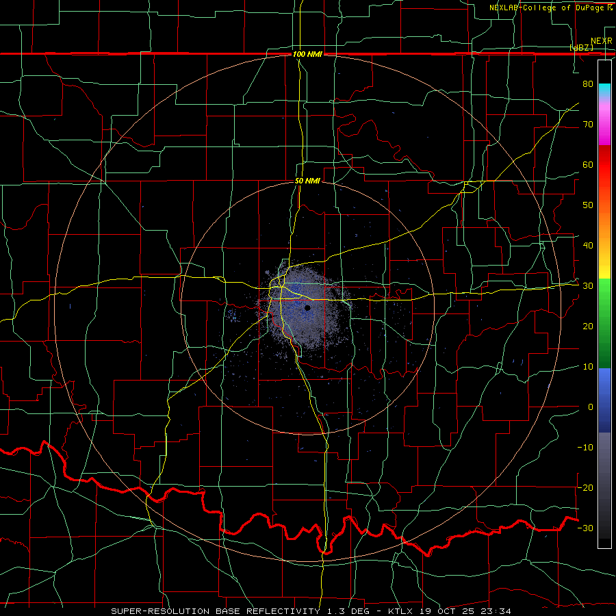Click the 40 value on the dBZ scale

coord(588,246)
